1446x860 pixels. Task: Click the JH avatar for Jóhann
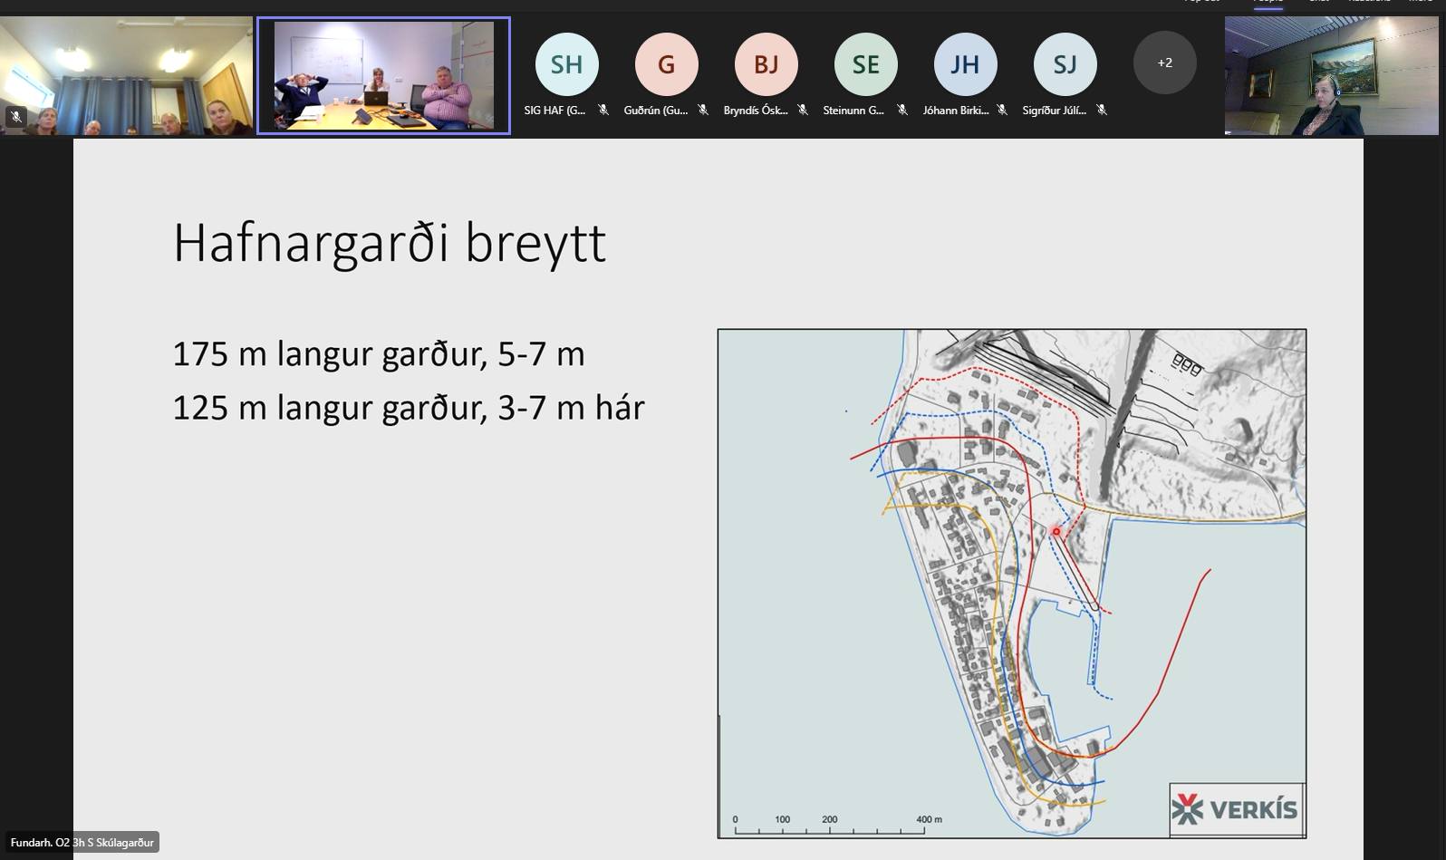point(965,64)
